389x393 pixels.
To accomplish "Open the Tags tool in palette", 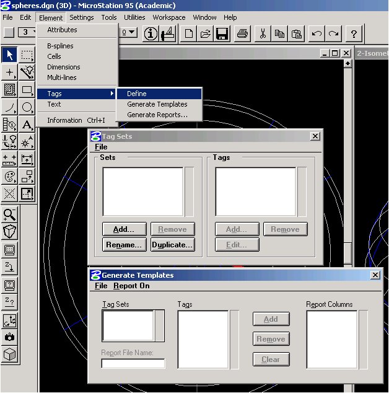I will [x=9, y=125].
